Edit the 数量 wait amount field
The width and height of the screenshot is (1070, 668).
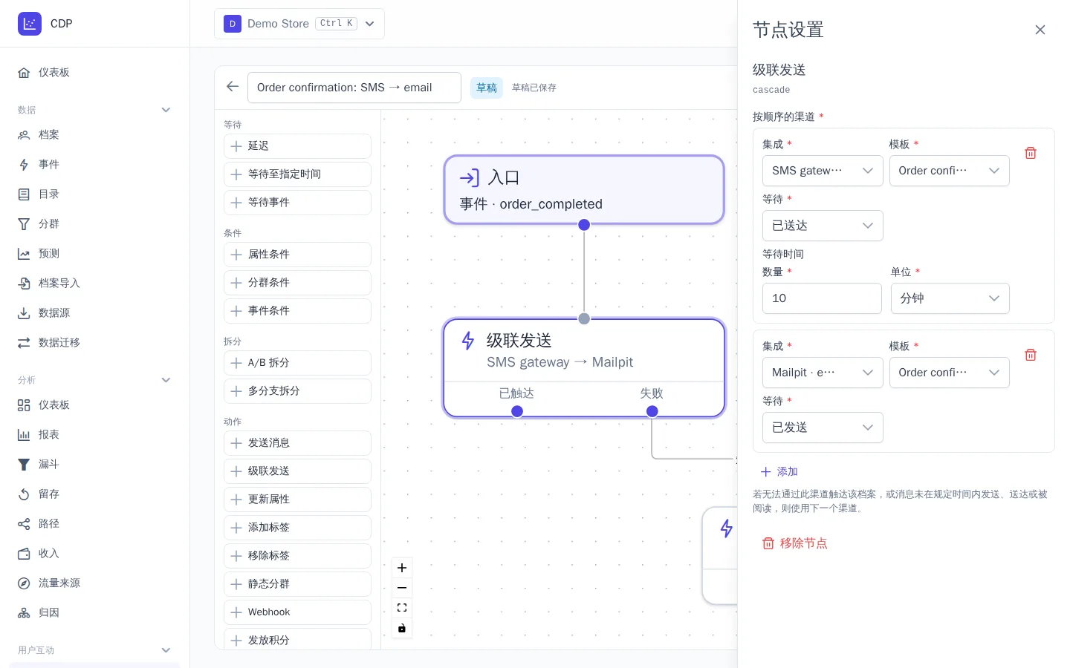(822, 298)
